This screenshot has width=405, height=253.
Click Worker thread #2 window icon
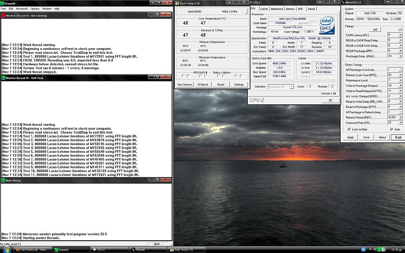click(x=3, y=15)
